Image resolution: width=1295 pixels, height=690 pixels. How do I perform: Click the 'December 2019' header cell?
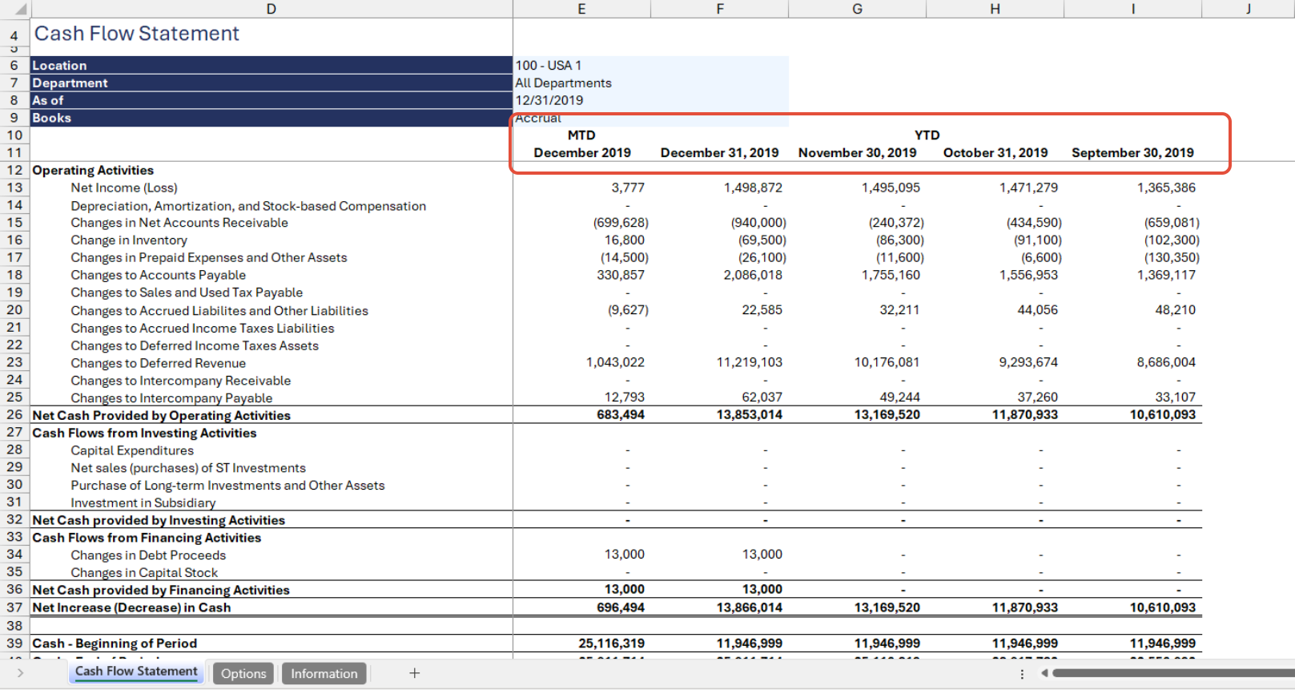pos(582,152)
